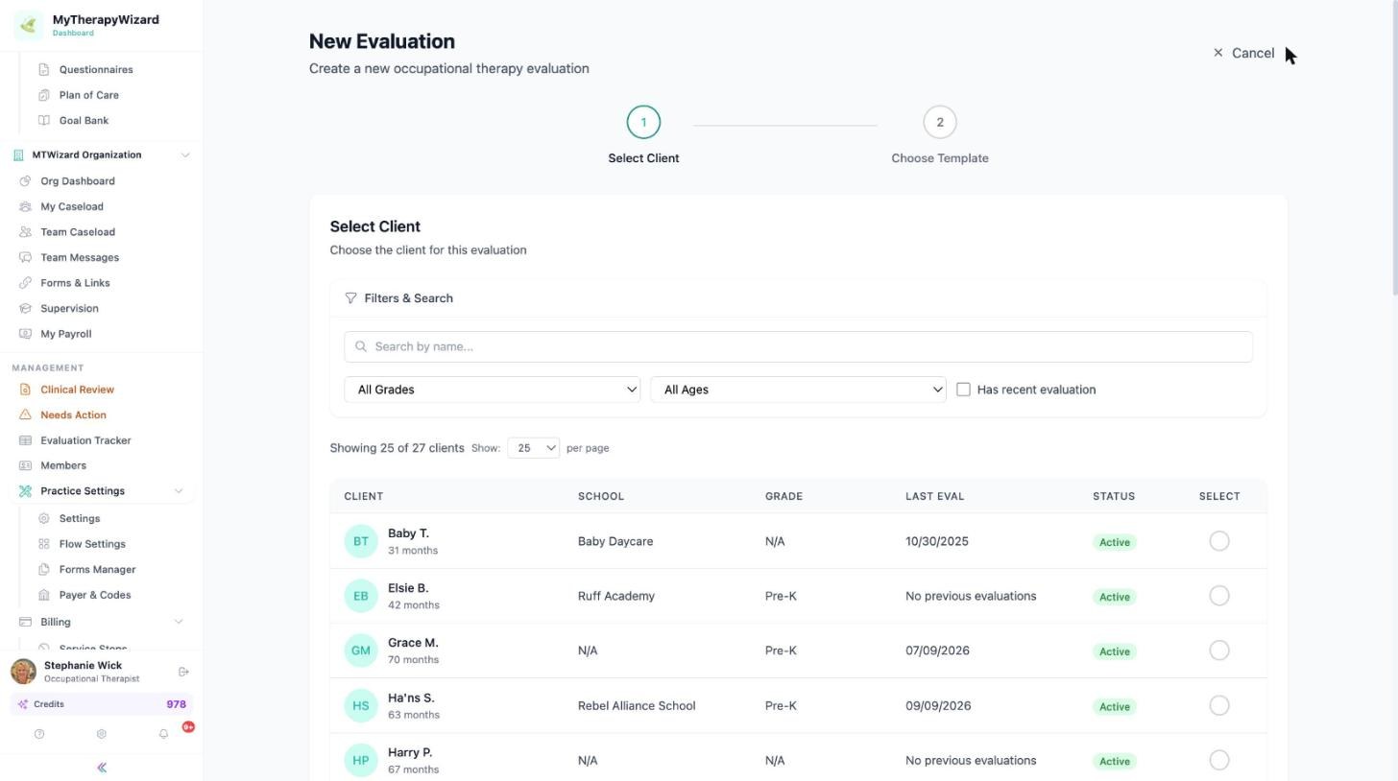The image size is (1398, 781).
Task: Click the LAST EVAL column header
Action: (935, 496)
